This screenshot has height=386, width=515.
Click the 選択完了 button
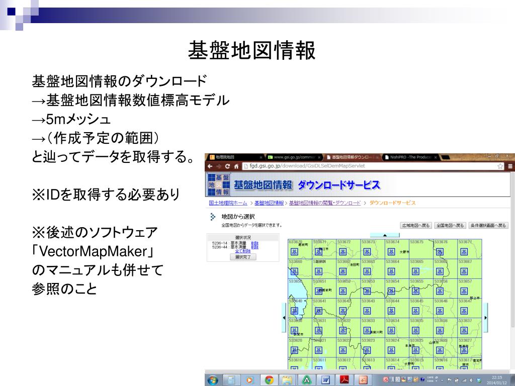[243, 257]
